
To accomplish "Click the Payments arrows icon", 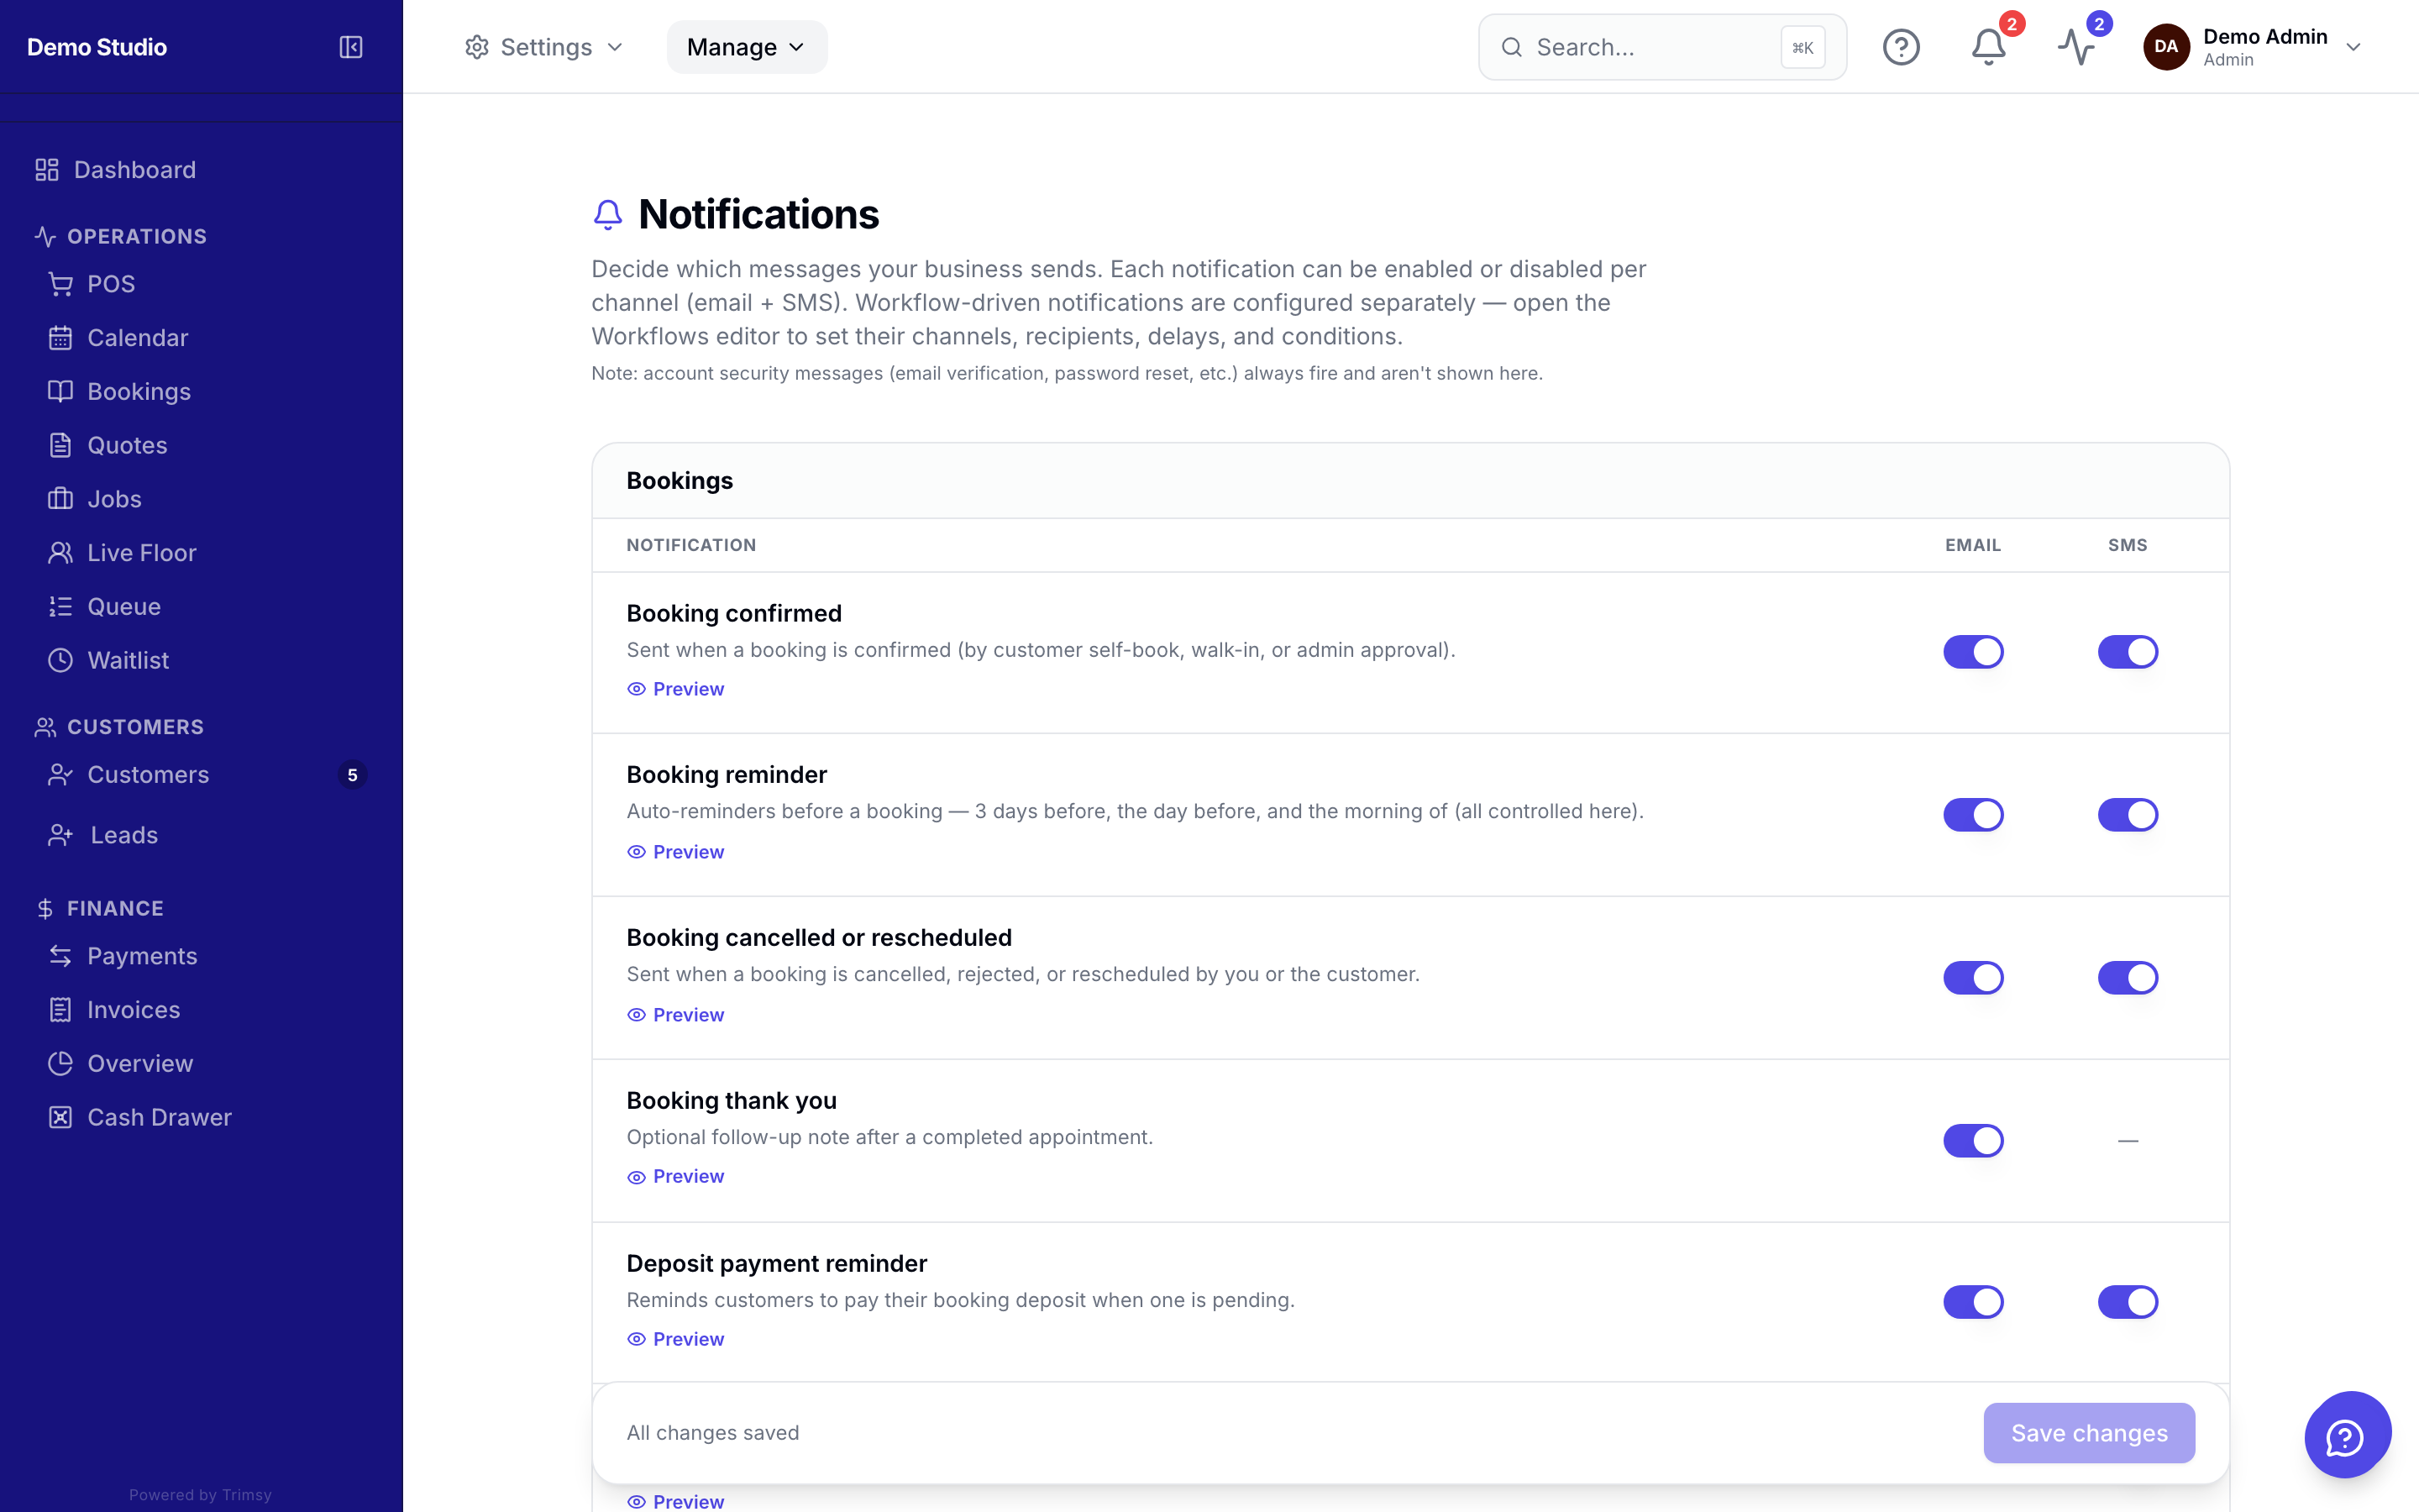I will [x=61, y=956].
